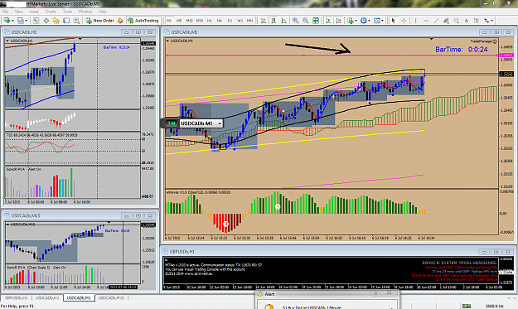Launch the MetaEditor coin icon
The height and width of the screenshot is (309, 518).
(x=120, y=21)
